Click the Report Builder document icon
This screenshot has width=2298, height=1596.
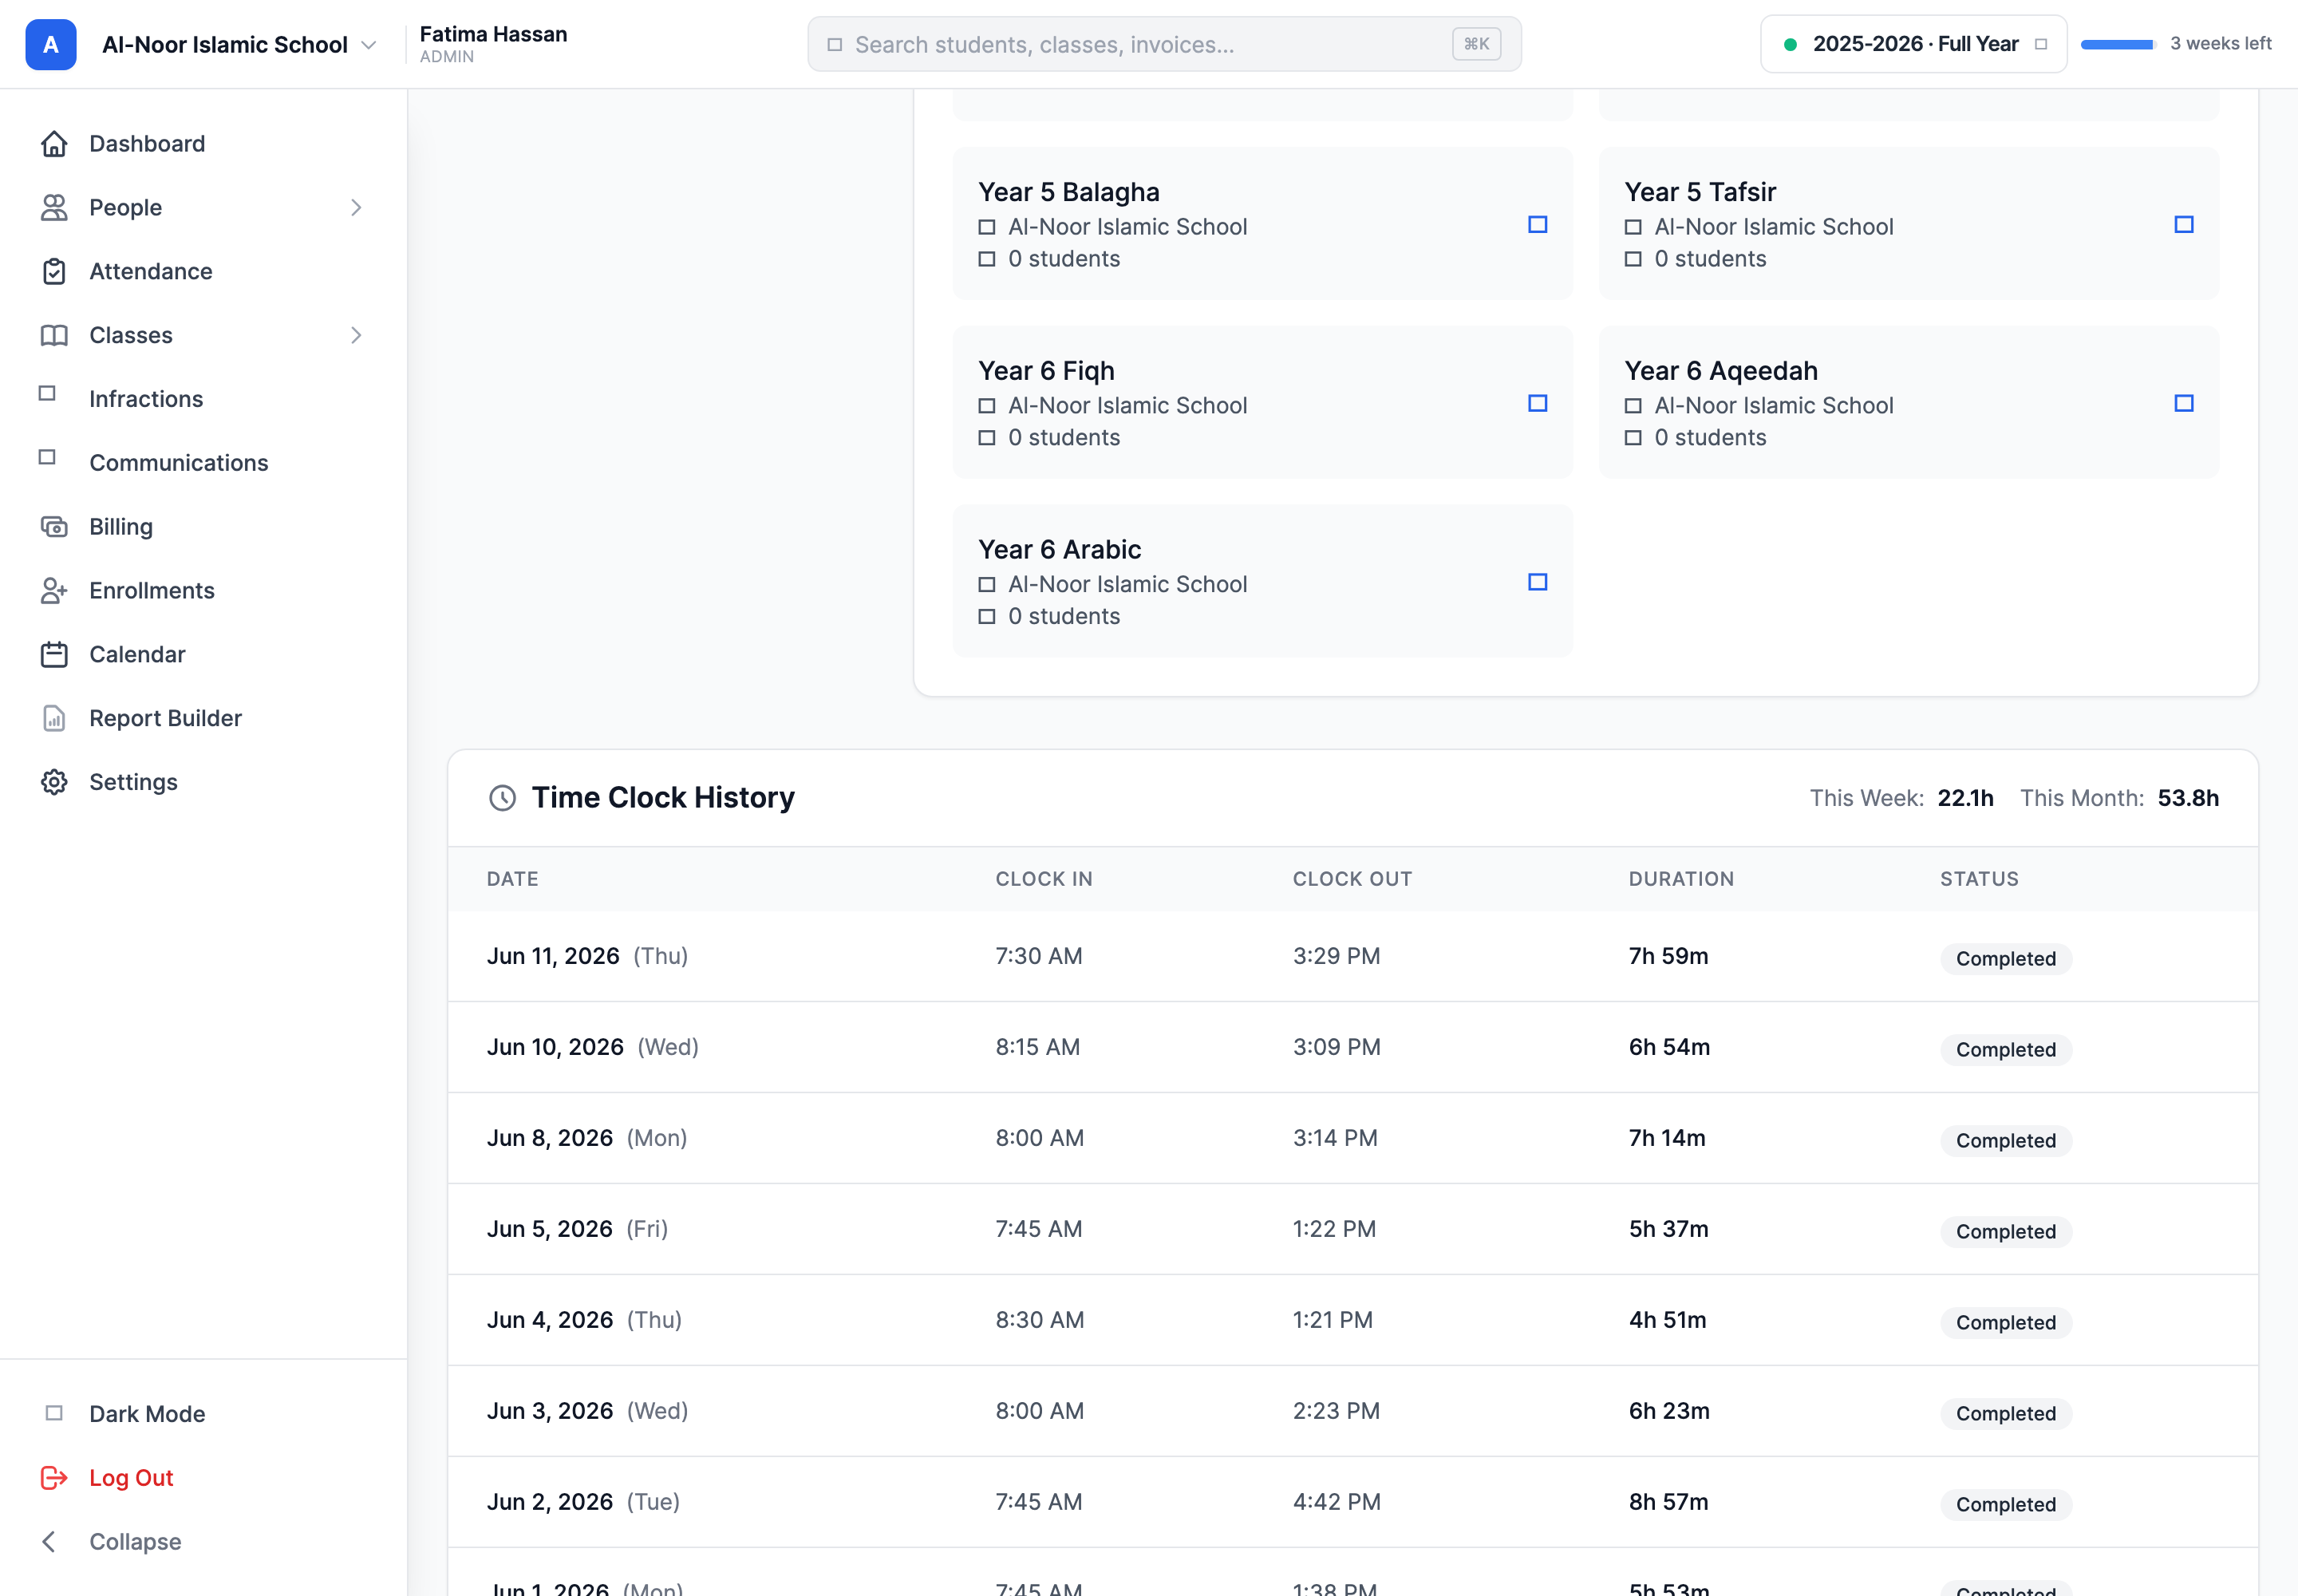click(x=54, y=719)
